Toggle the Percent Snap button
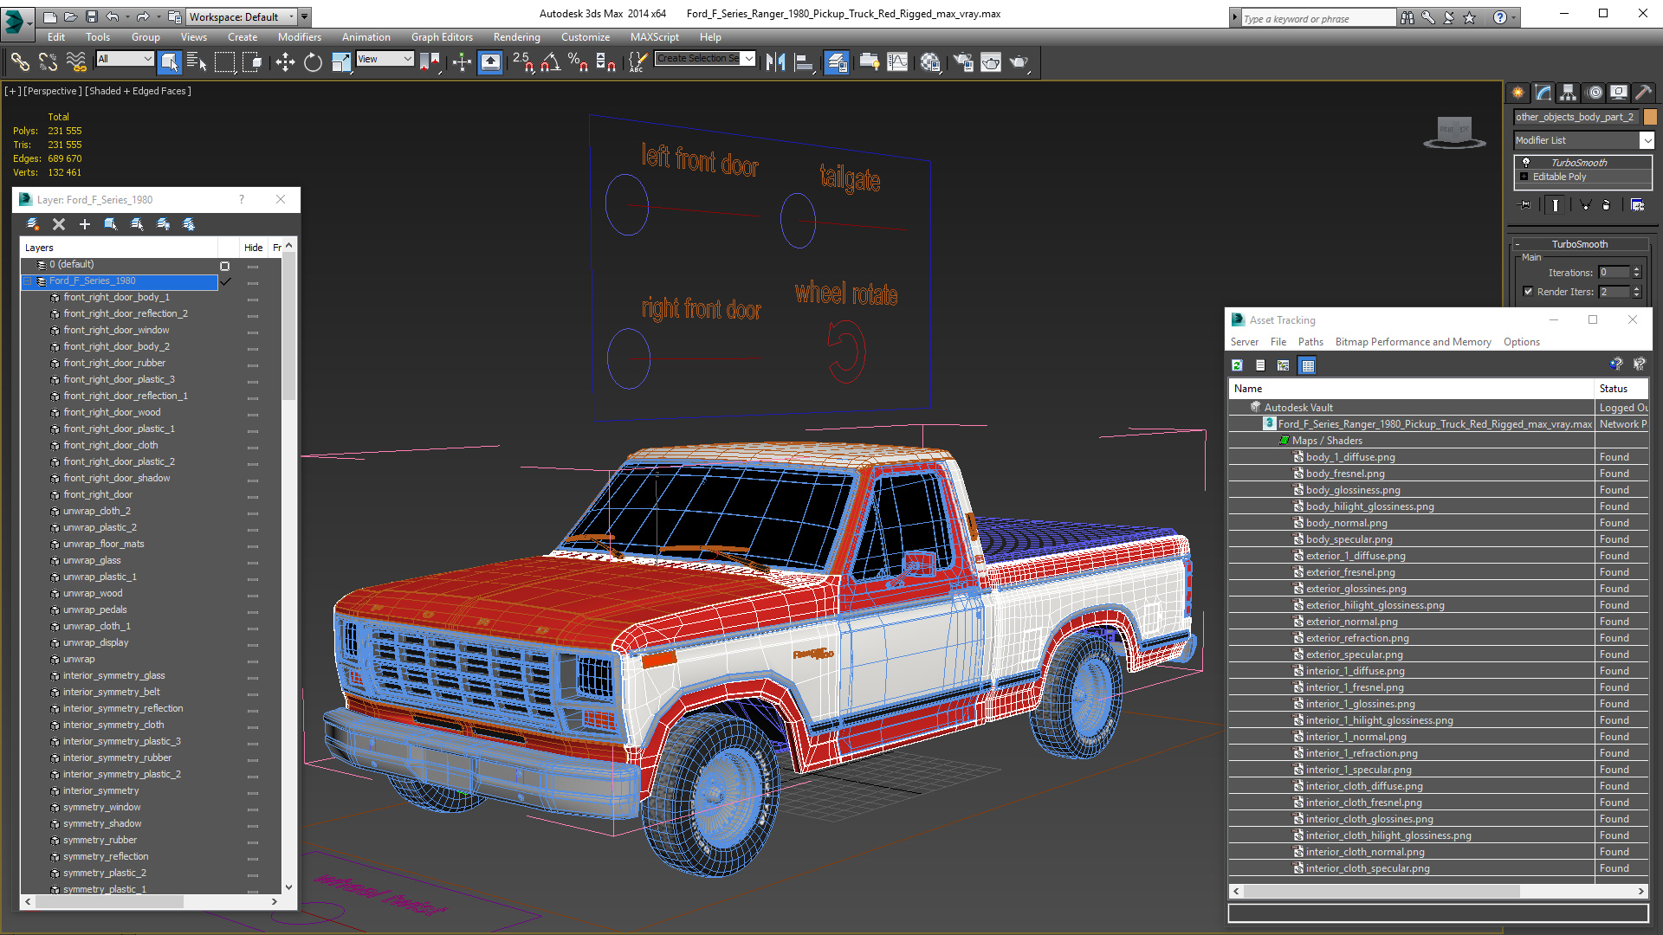The height and width of the screenshot is (935, 1663). point(578,61)
